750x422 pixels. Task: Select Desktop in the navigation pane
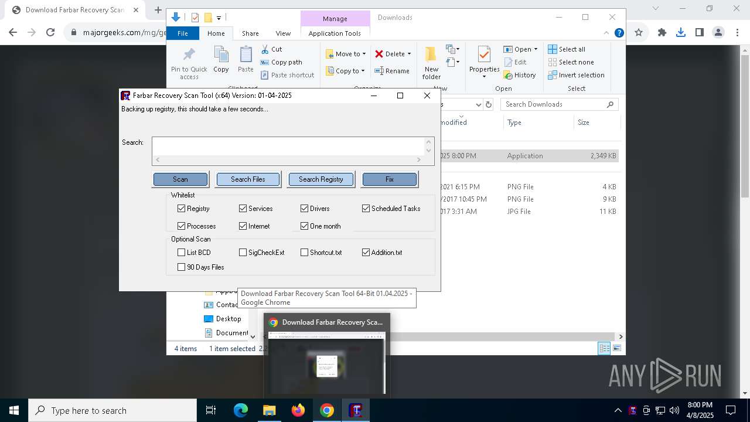tap(229, 319)
